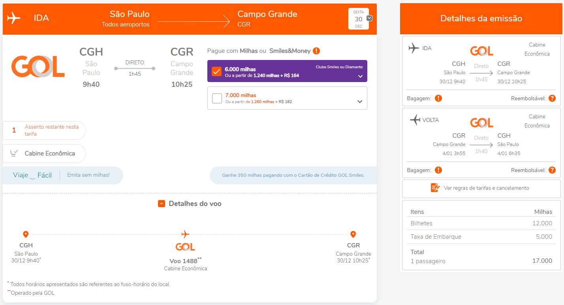Image resolution: width=564 pixels, height=305 pixels.
Task: Click the 17.000 total miles value
Action: (x=542, y=261)
